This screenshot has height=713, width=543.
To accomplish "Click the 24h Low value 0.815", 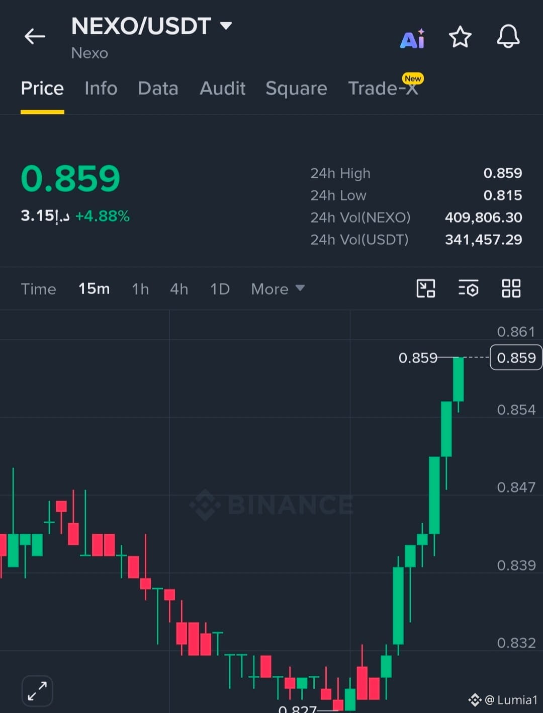I will pyautogui.click(x=503, y=195).
